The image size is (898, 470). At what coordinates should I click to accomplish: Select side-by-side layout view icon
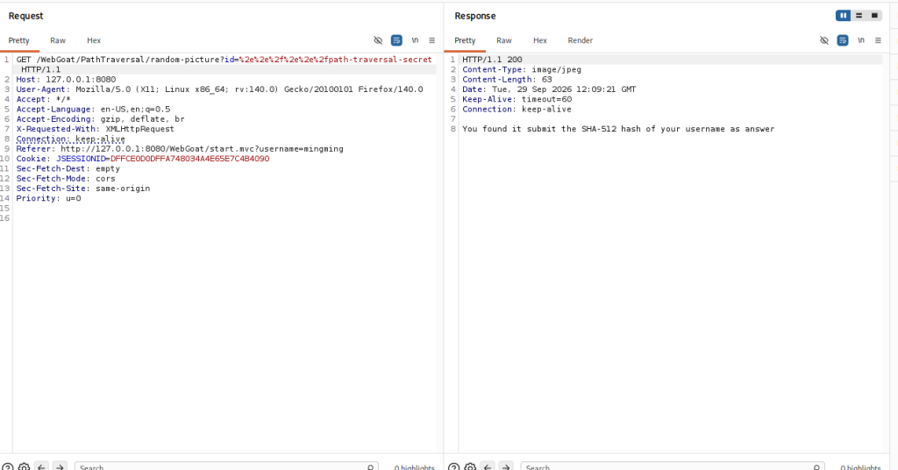point(843,16)
